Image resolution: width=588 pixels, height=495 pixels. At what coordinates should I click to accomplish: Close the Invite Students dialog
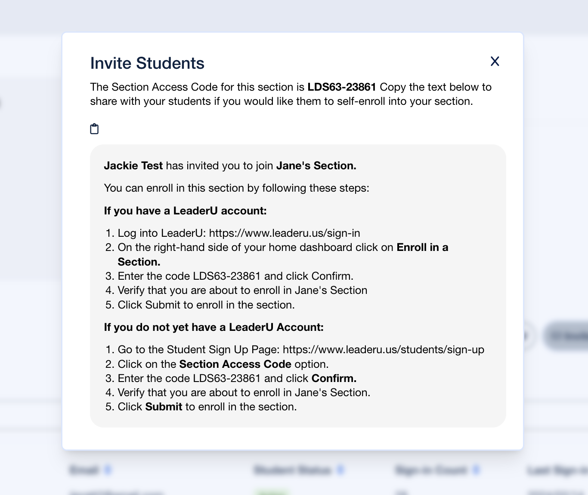(x=495, y=61)
